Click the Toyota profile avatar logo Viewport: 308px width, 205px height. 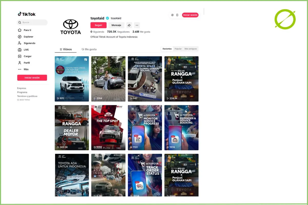(x=71, y=27)
